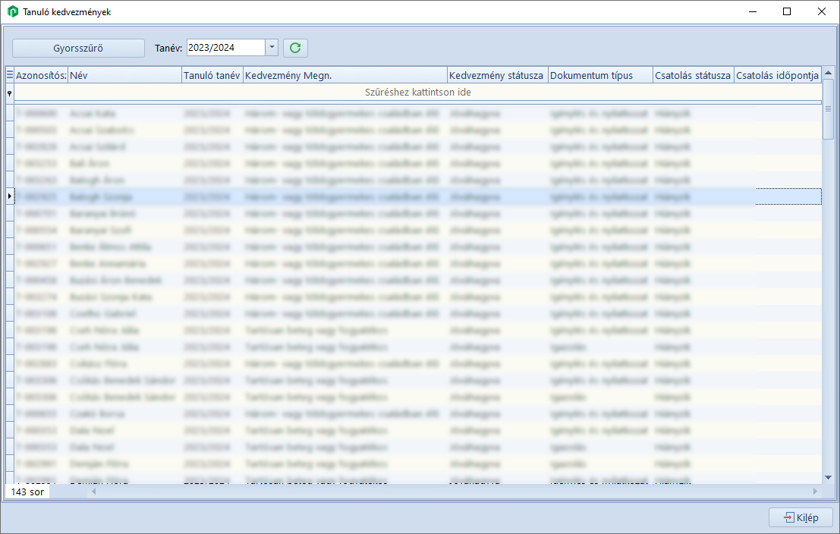Open the grid column chooser icon
This screenshot has height=534, width=840.
tap(10, 75)
